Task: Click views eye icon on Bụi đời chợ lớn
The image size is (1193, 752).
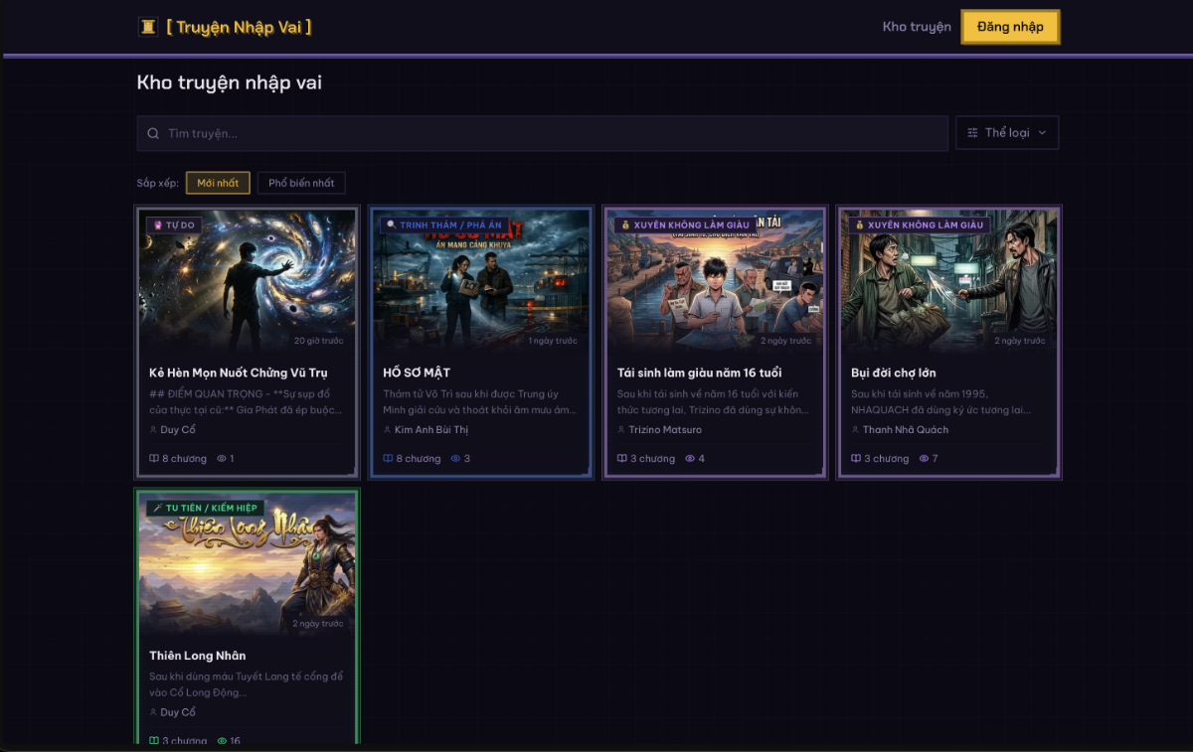Action: pyautogui.click(x=925, y=459)
